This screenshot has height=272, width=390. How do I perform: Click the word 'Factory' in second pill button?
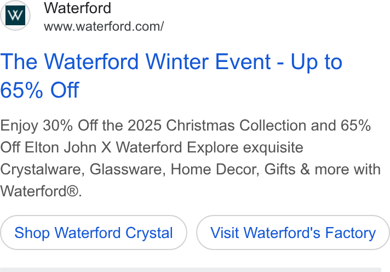click(x=351, y=233)
